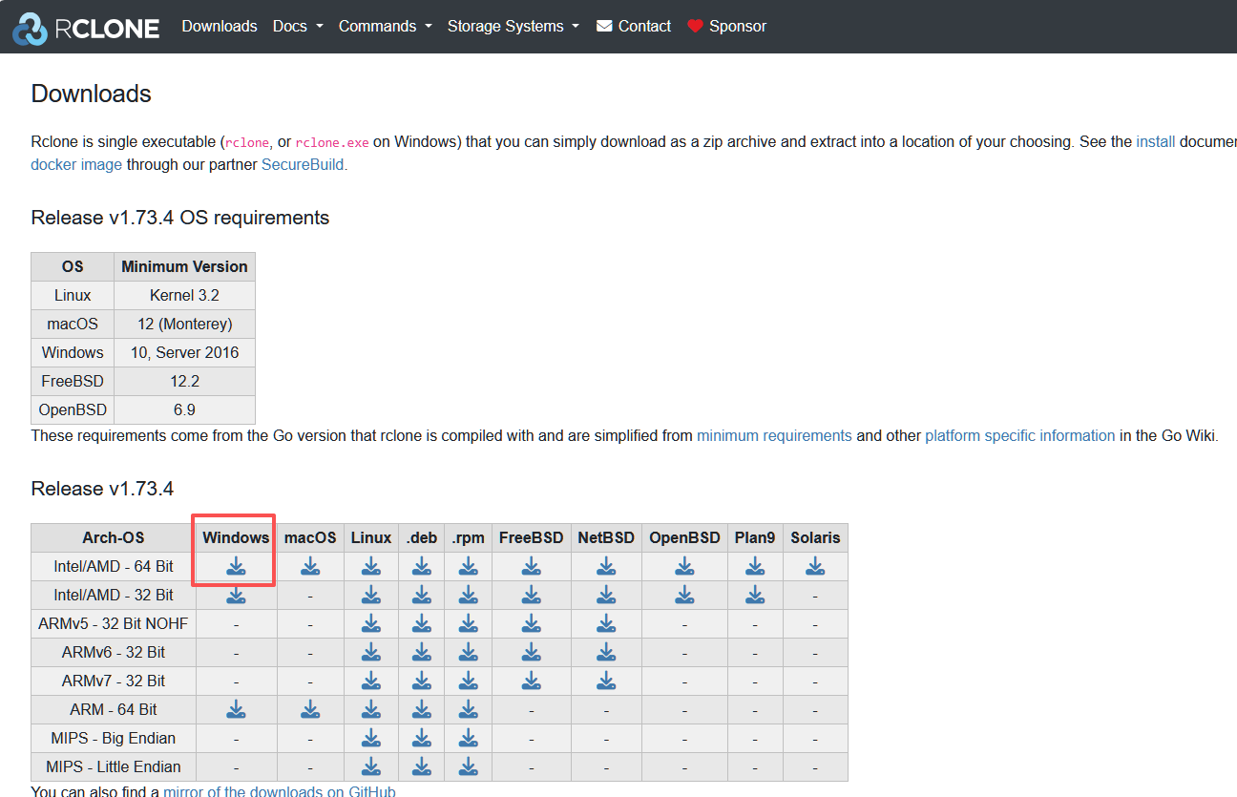Select the '12 (Monterey)' table cell
The height and width of the screenshot is (797, 1237).
click(185, 325)
